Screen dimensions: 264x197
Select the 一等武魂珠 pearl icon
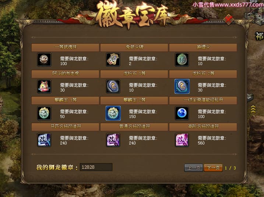pos(44,60)
